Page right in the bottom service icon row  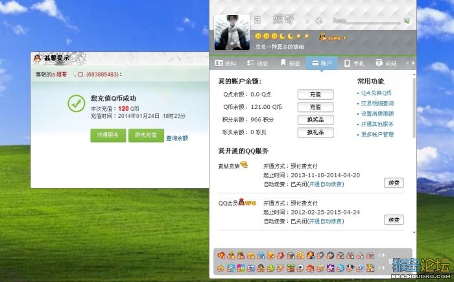point(384,268)
